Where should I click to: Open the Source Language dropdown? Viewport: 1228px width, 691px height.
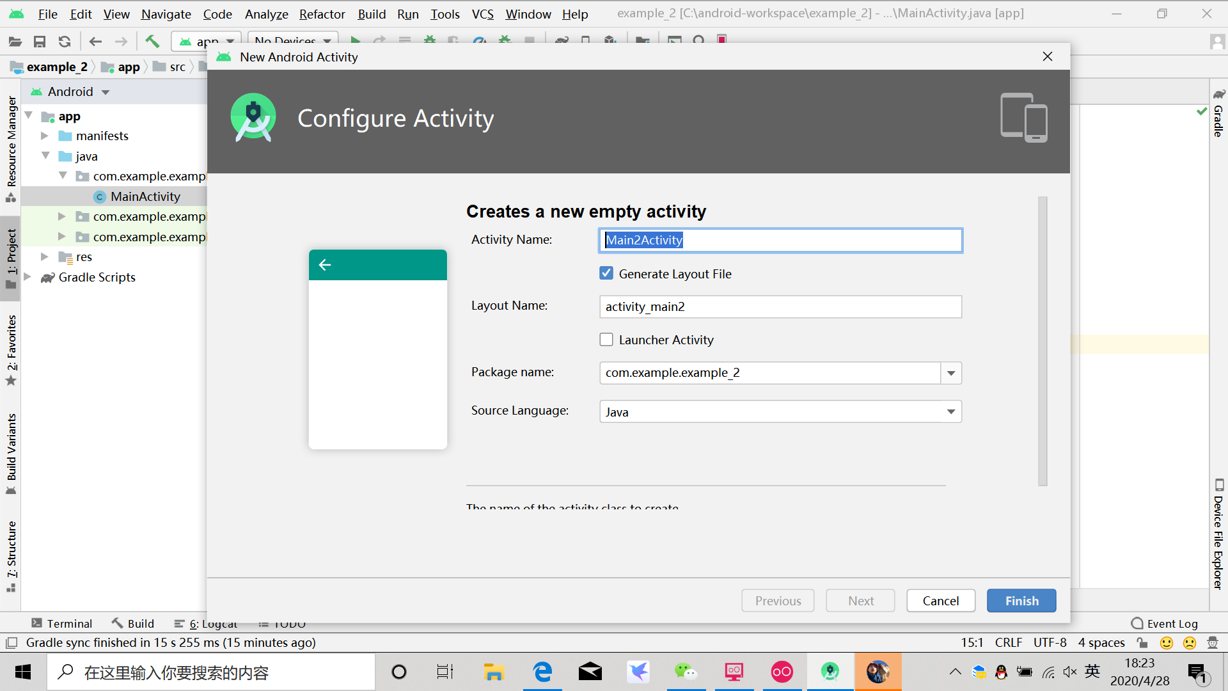tap(951, 411)
